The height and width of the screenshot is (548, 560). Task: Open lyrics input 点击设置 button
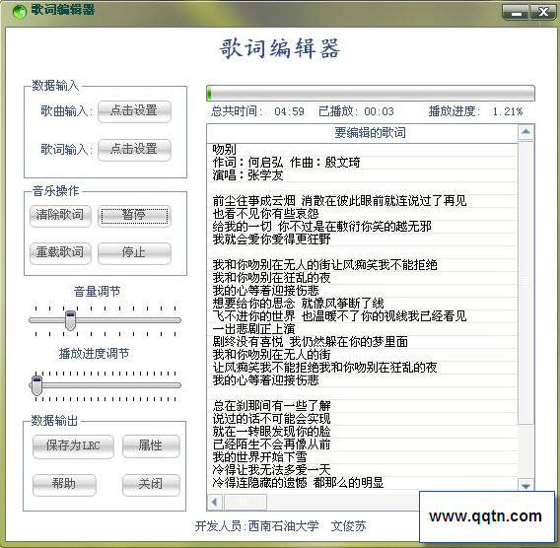[x=134, y=150]
